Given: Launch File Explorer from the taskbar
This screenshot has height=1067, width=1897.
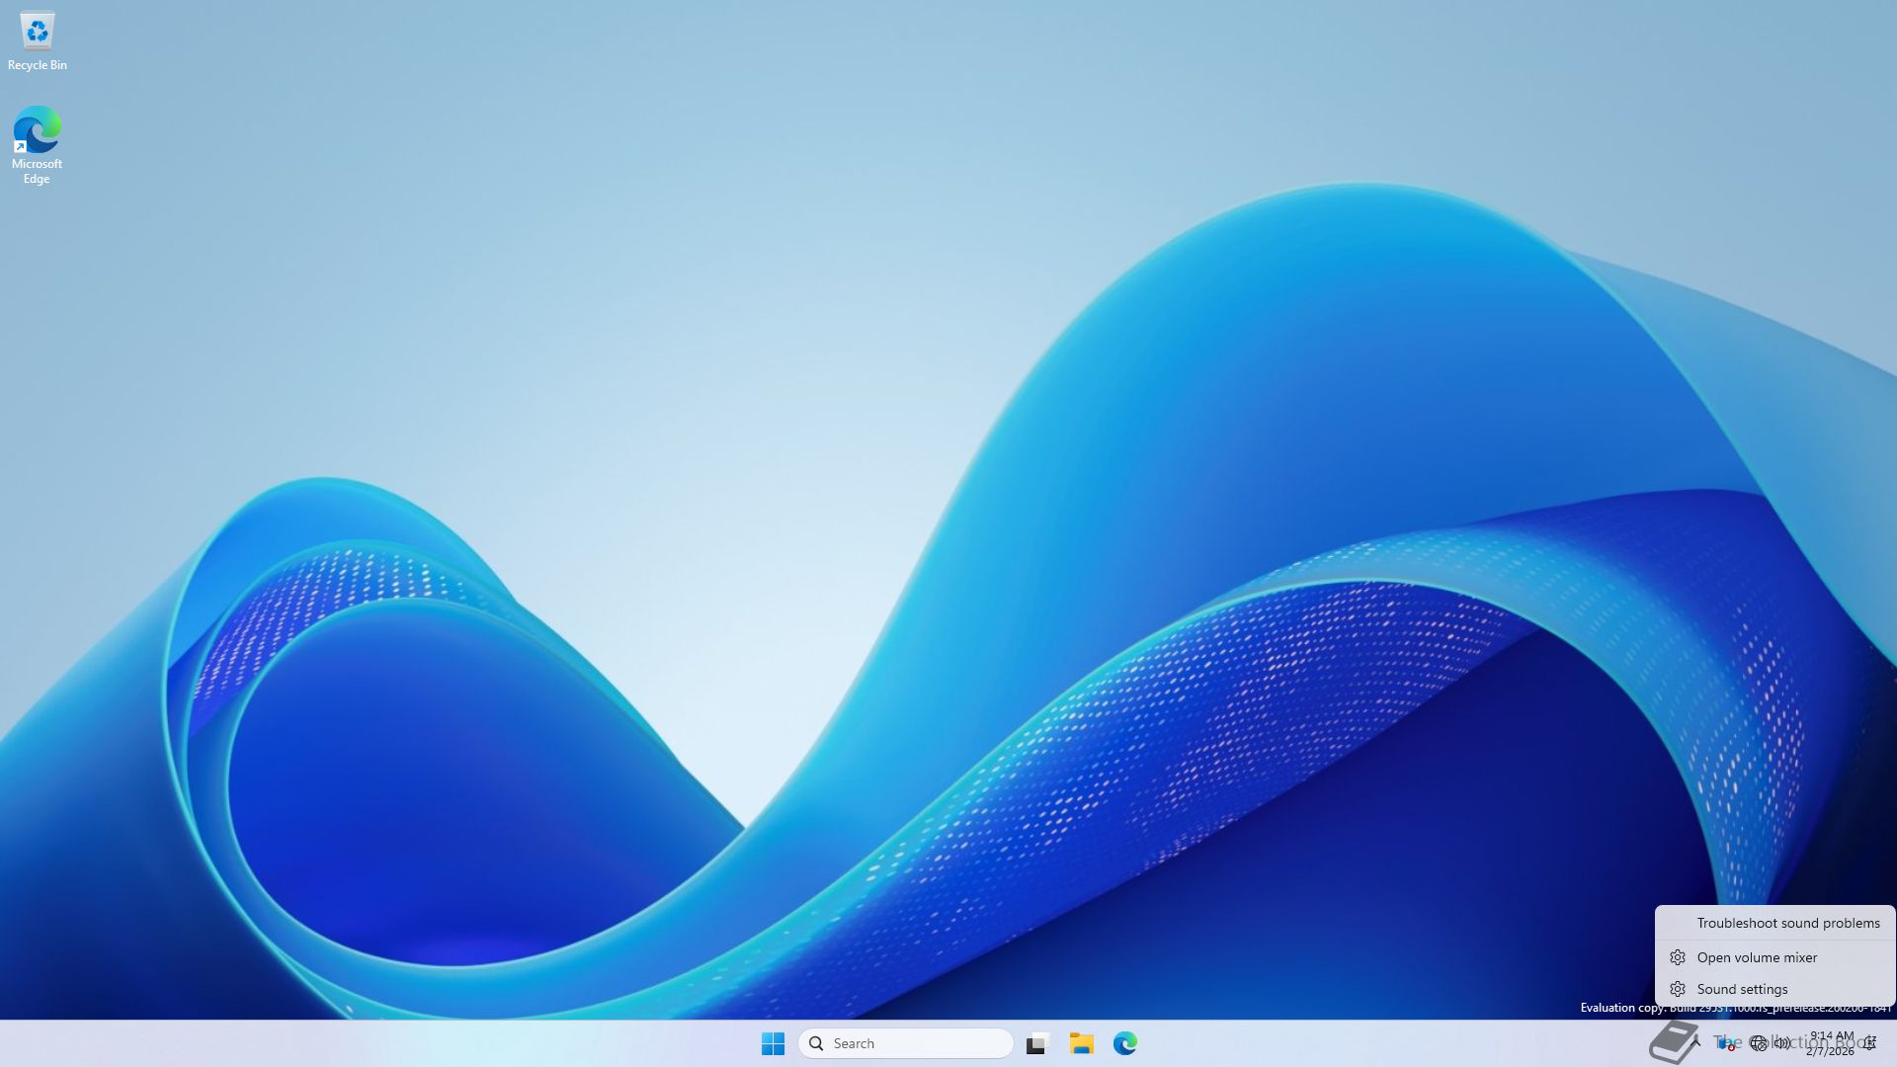Looking at the screenshot, I should tap(1081, 1043).
